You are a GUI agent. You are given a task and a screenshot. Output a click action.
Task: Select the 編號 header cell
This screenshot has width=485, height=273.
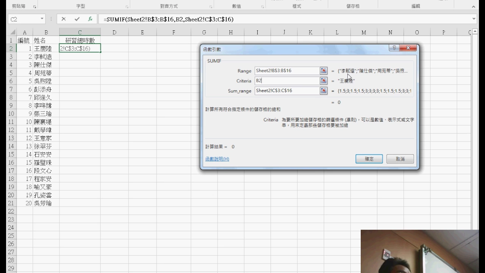click(x=25, y=40)
